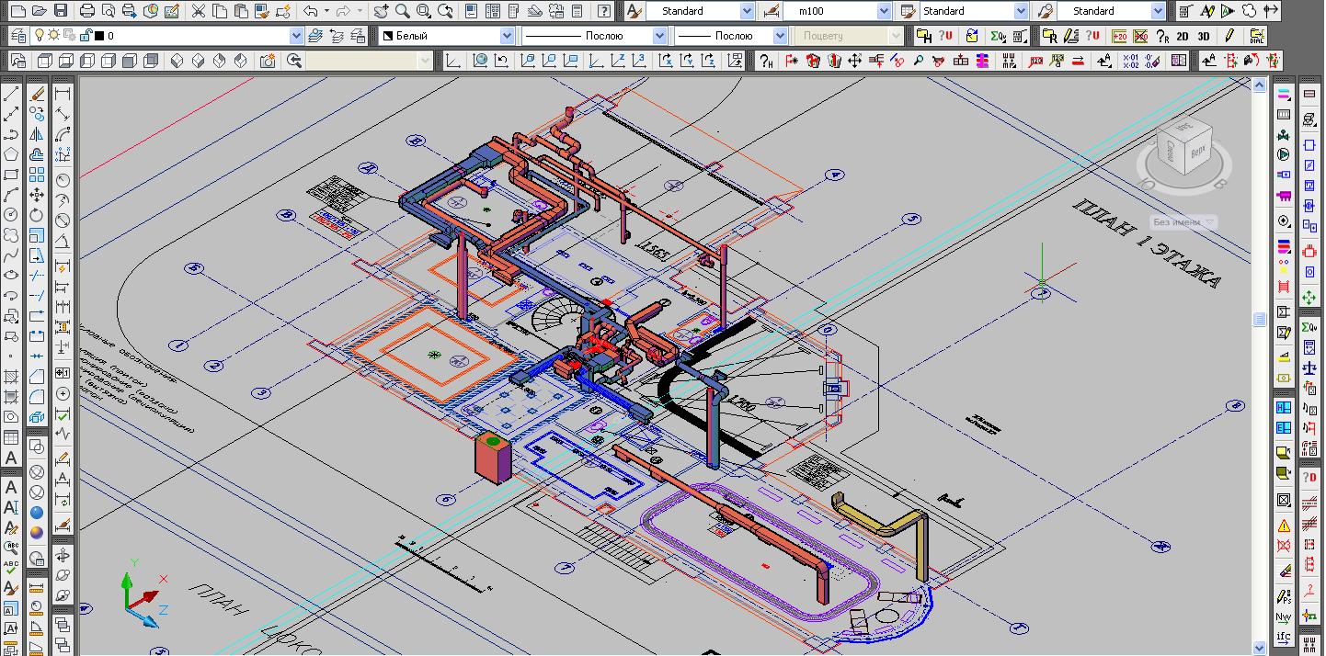
Task: Pick the Rotate modify tool
Action: tap(37, 215)
